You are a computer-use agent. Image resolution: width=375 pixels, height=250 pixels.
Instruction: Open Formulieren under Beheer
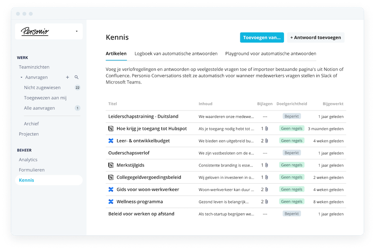click(32, 170)
